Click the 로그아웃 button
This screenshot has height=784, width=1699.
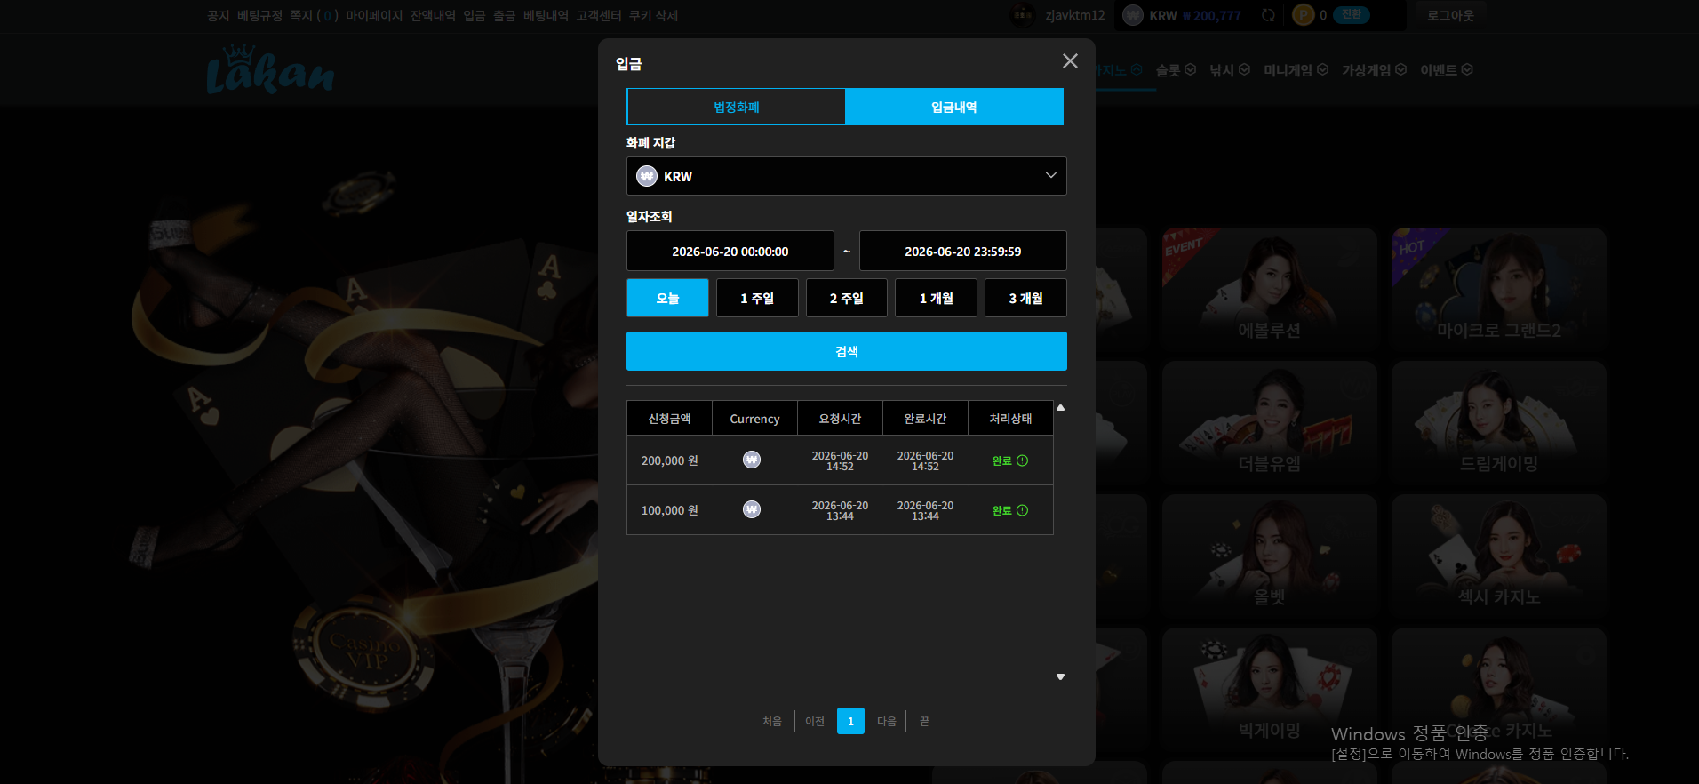(1450, 15)
